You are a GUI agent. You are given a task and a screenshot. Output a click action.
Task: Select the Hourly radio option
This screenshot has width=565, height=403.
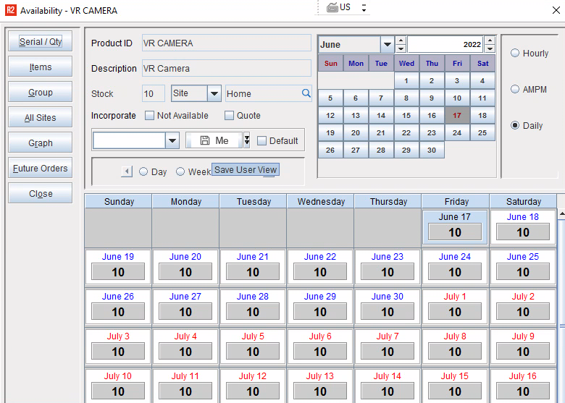pos(515,54)
